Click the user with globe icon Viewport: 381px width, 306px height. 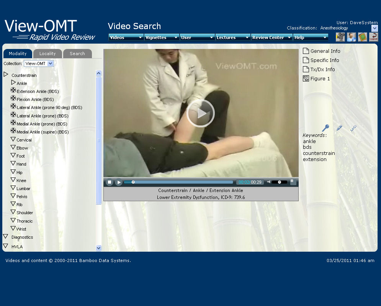(351, 37)
